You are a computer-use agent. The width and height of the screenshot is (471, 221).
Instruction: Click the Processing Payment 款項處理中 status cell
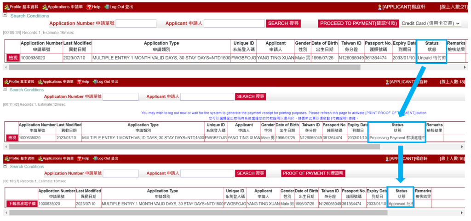coord(397,138)
